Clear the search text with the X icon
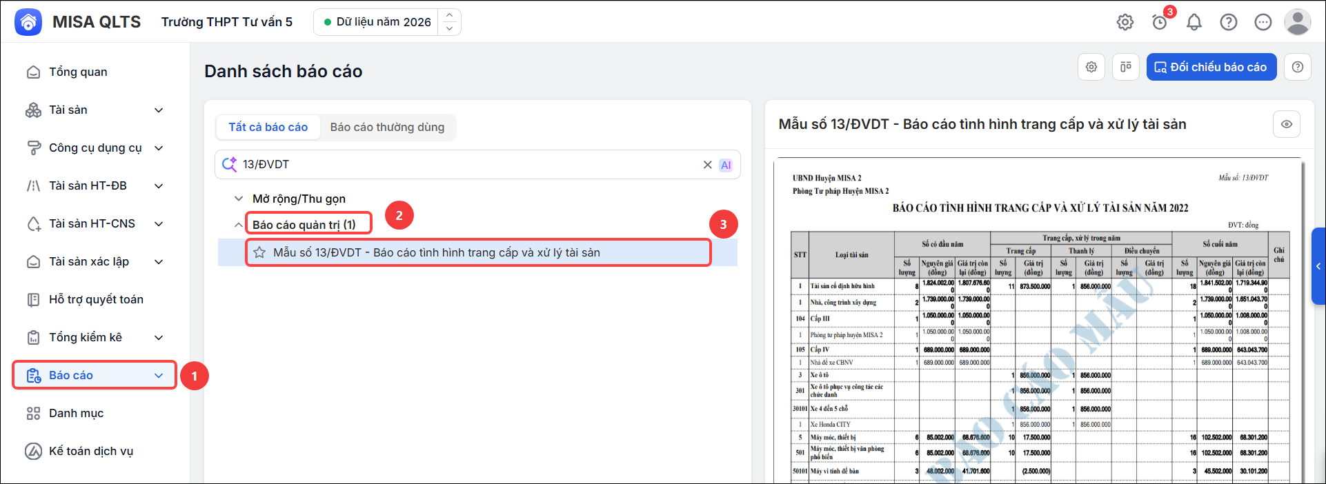The height and width of the screenshot is (484, 1326). (x=707, y=165)
